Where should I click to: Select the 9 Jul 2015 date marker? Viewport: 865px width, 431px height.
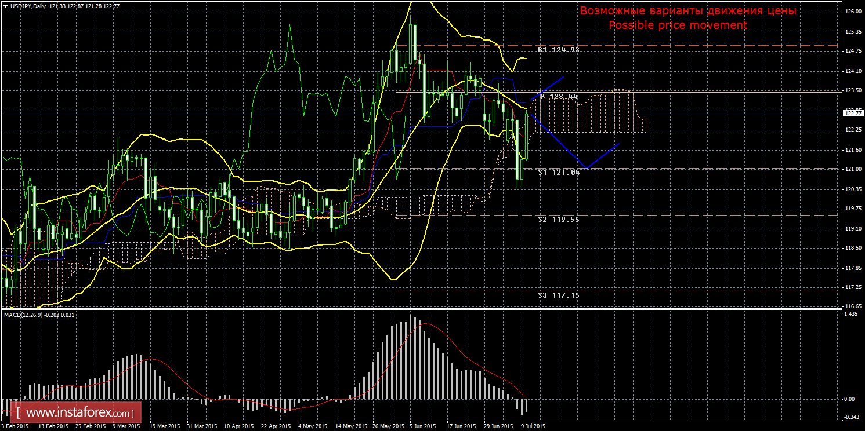click(533, 426)
